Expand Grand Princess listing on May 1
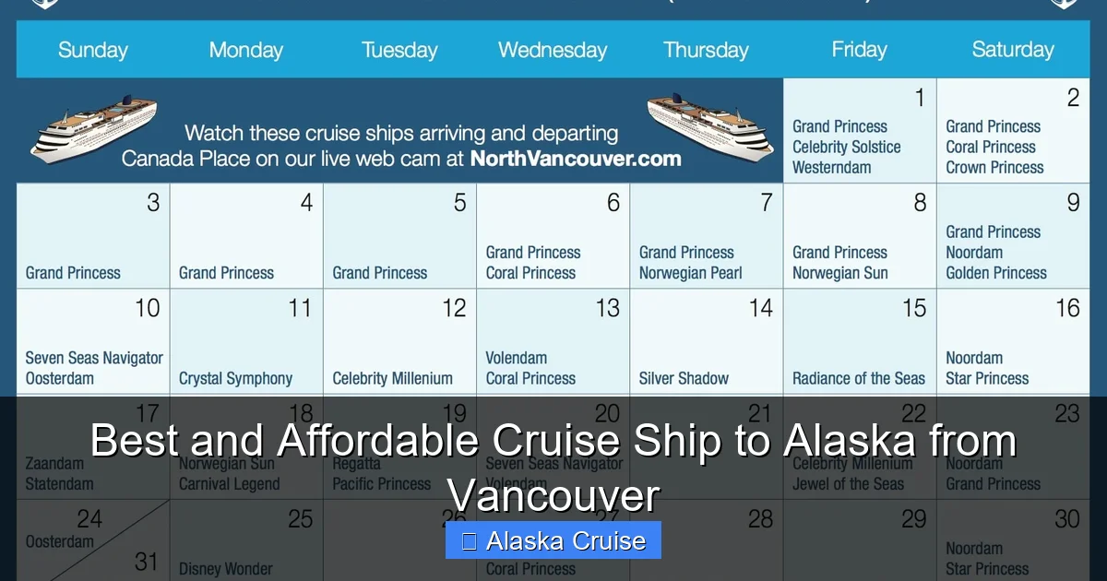 click(839, 126)
